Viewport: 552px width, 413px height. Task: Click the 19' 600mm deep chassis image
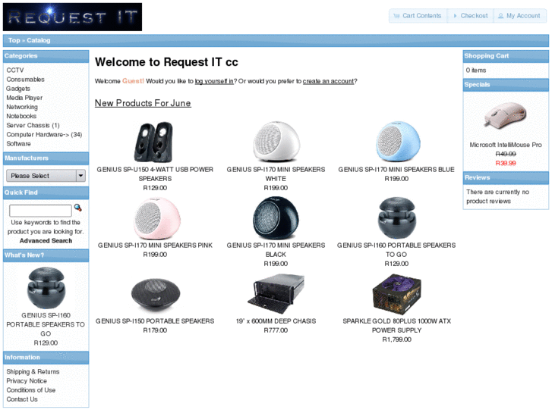pyautogui.click(x=276, y=294)
